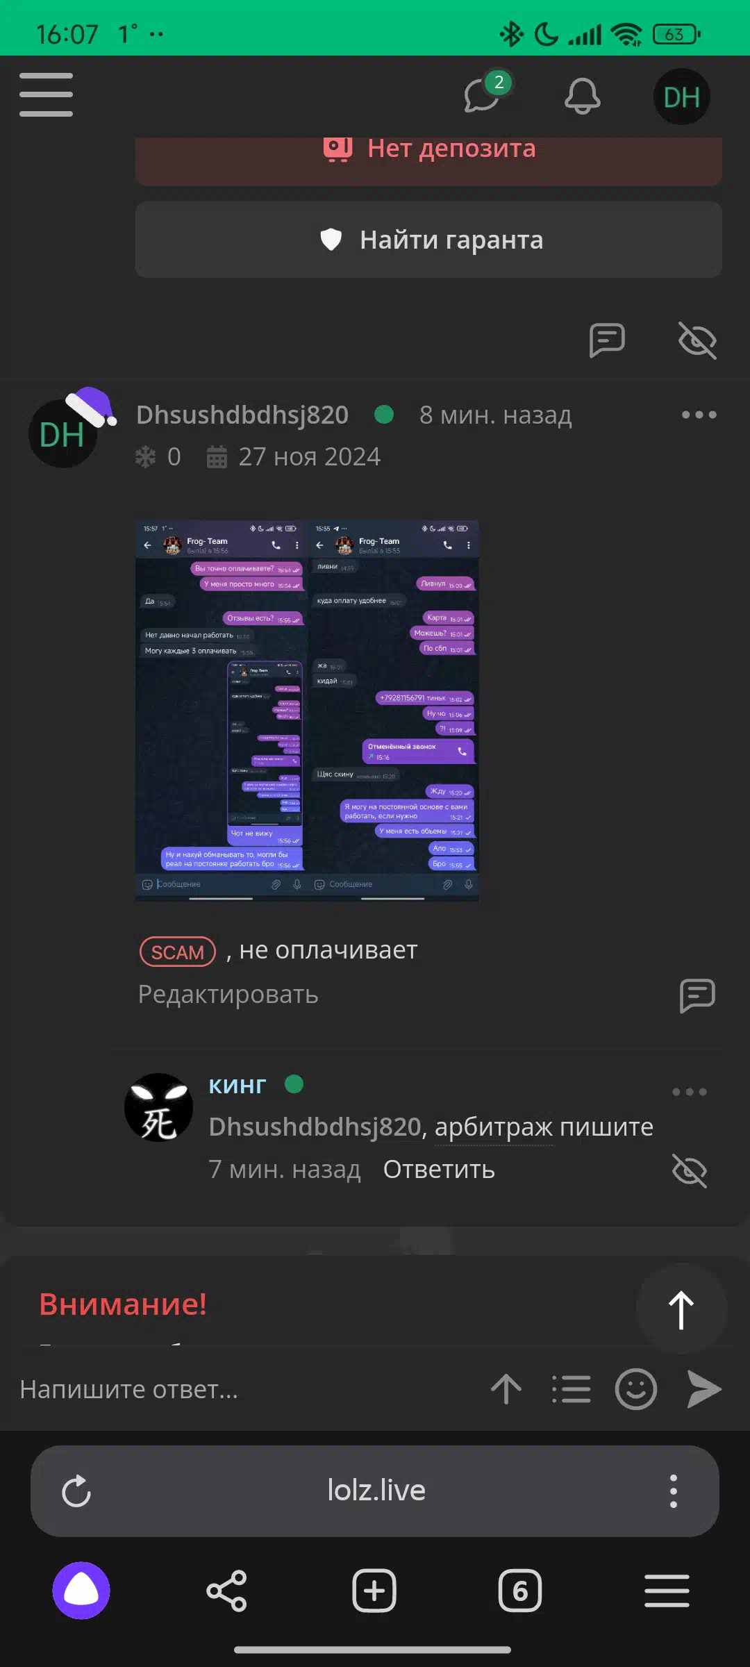Open the notifications bell
The height and width of the screenshot is (1667, 750).
tap(582, 96)
